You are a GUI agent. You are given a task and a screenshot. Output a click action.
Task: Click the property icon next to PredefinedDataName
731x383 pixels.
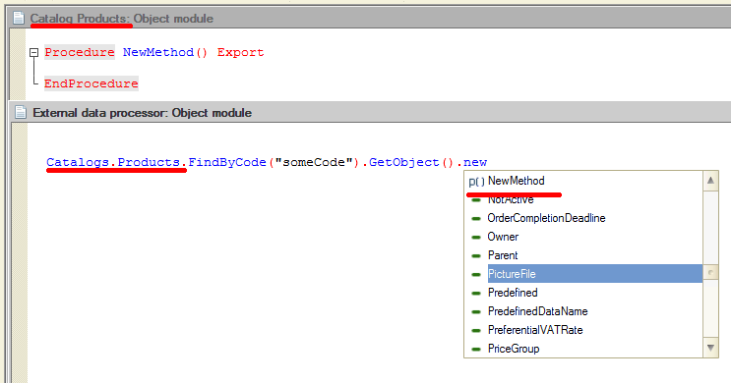coord(476,311)
